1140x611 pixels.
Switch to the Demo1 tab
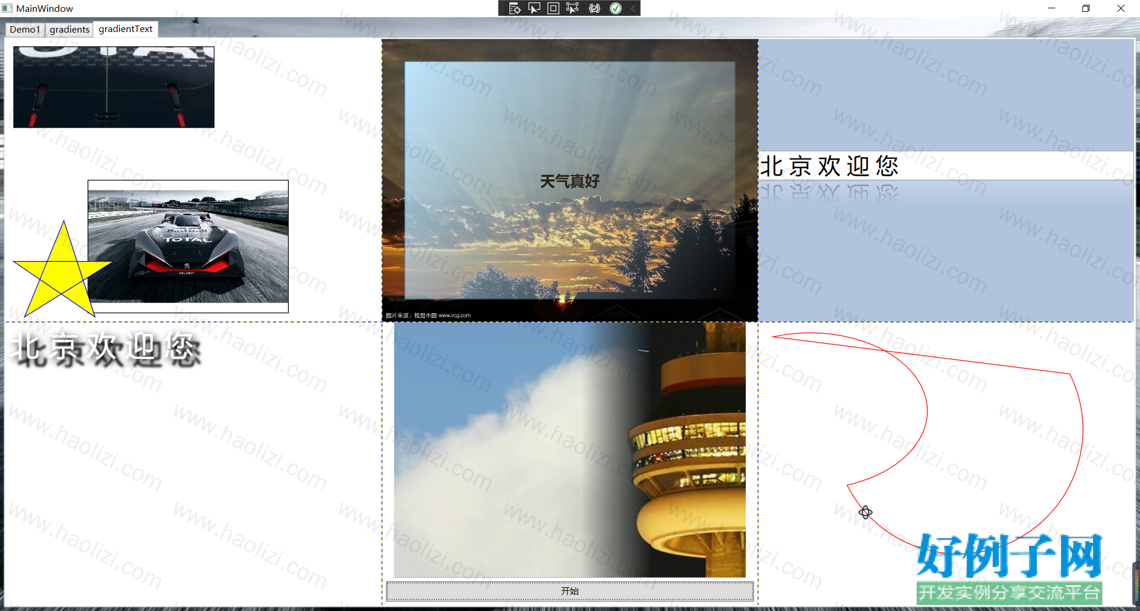coord(25,30)
